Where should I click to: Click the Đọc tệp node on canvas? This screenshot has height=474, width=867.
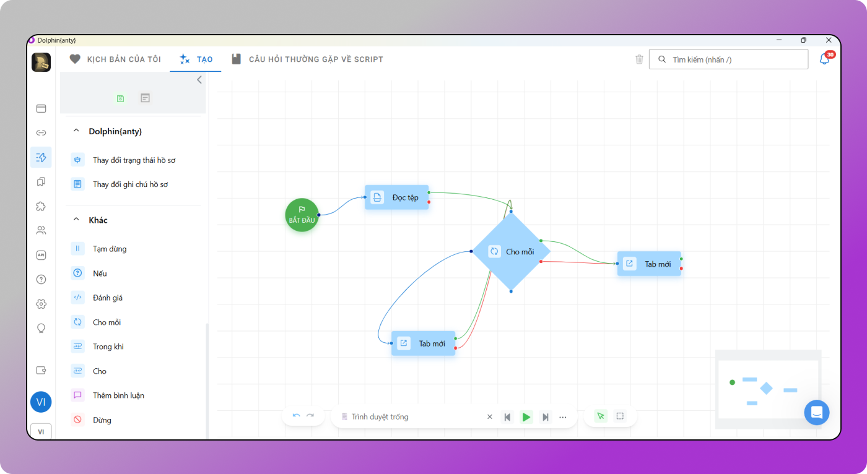[397, 197]
